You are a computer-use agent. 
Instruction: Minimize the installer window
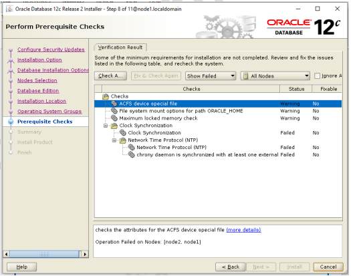coord(298,9)
